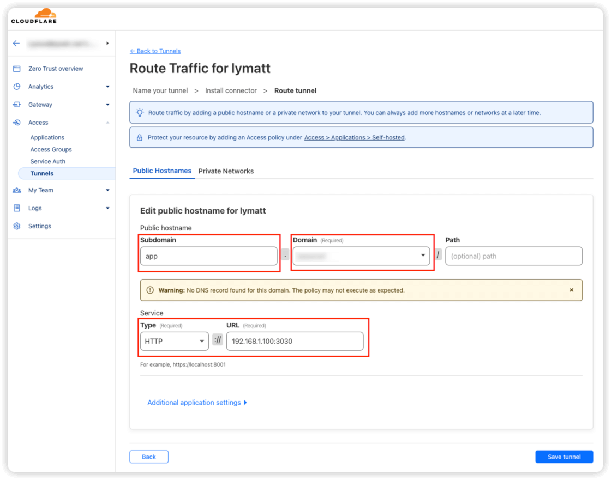The height and width of the screenshot is (480, 611).
Task: Expand Additional application settings
Action: [197, 403]
